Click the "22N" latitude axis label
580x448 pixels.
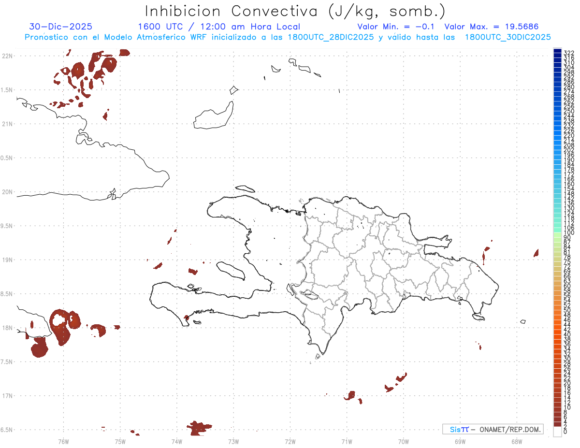point(7,56)
